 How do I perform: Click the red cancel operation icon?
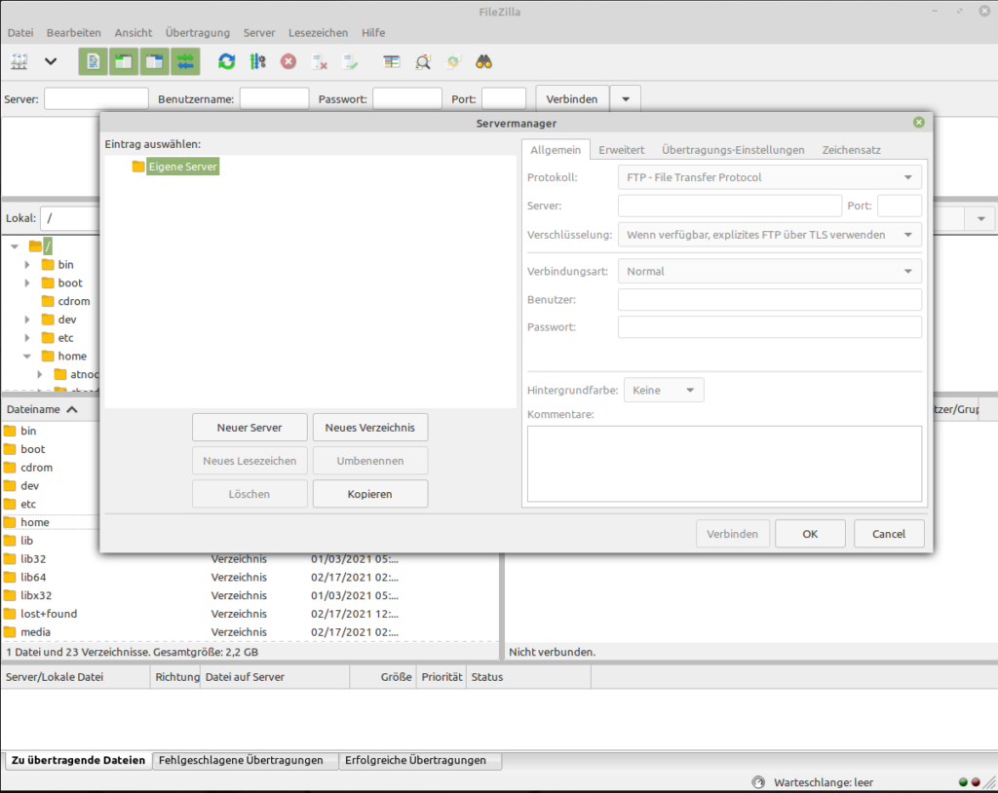coord(288,61)
